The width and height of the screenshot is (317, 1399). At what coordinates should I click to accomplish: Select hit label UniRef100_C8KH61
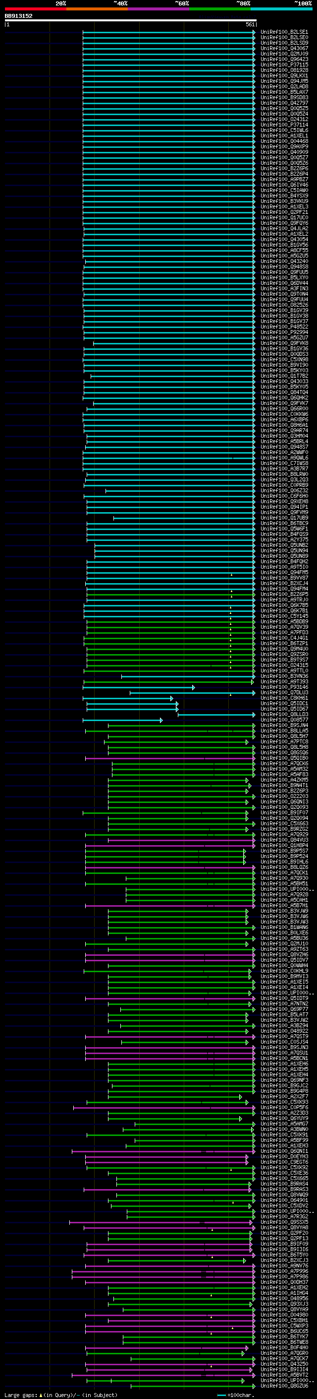[x=284, y=698]
